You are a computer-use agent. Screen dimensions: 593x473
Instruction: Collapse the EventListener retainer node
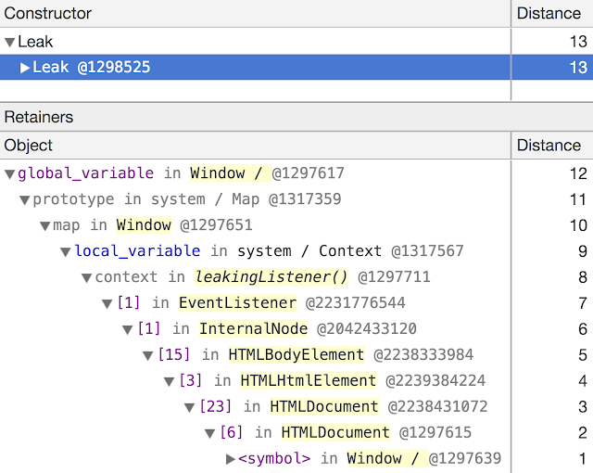[x=107, y=302]
